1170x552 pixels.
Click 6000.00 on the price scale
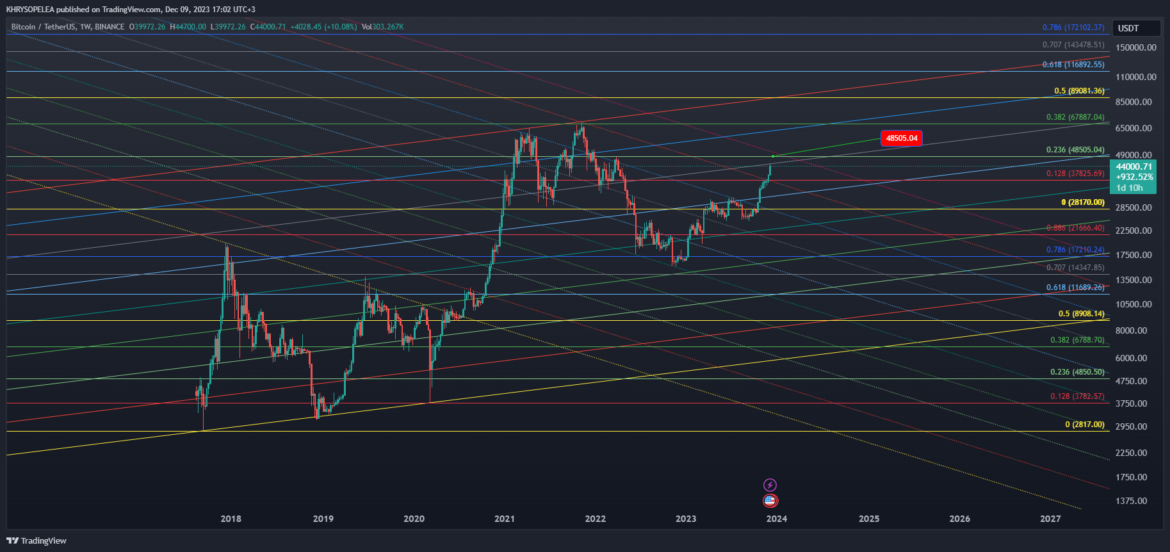(x=1132, y=358)
